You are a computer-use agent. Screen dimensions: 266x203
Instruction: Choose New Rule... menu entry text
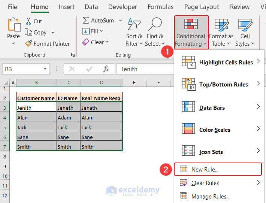click(205, 169)
